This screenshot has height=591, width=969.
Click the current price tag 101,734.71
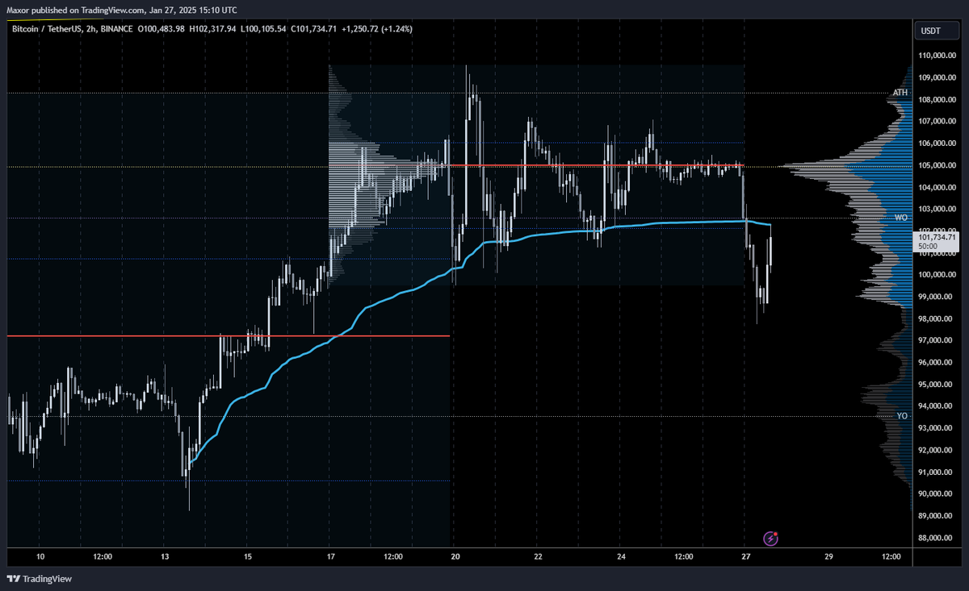937,237
